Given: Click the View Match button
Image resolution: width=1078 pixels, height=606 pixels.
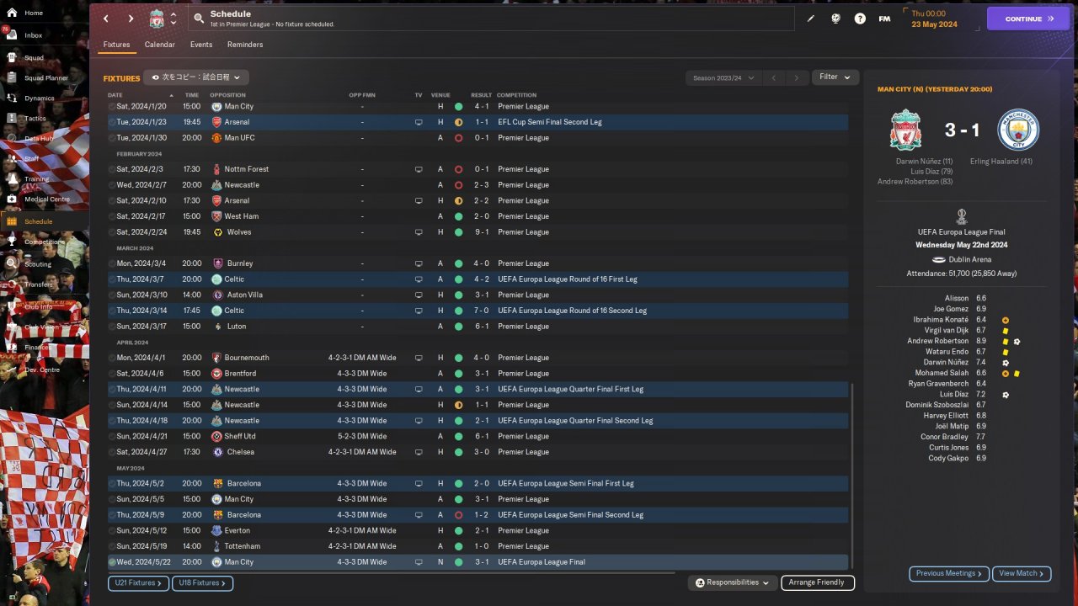Looking at the screenshot, I should [x=1022, y=573].
